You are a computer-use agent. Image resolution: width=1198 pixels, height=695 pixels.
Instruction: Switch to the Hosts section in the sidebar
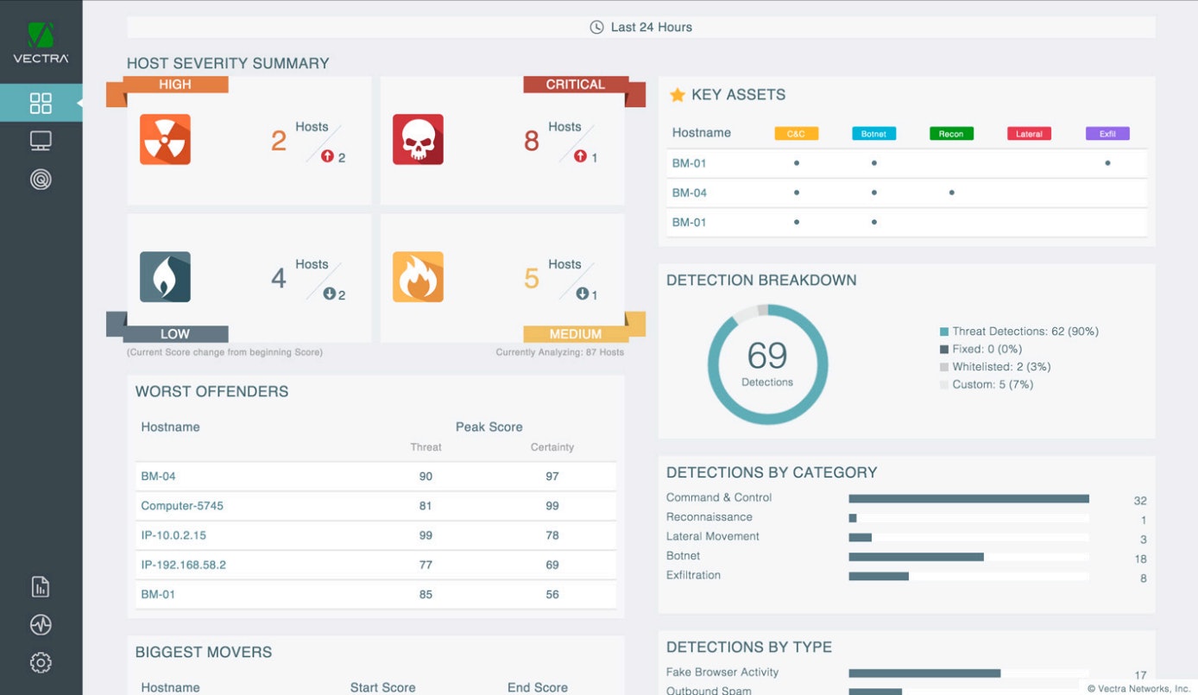pyautogui.click(x=40, y=140)
